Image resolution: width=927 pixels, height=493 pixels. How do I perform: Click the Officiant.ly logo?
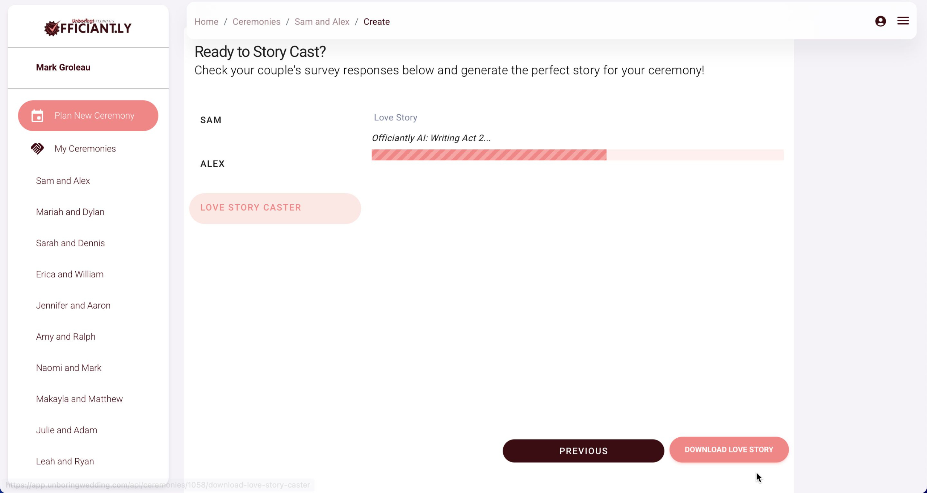tap(88, 27)
